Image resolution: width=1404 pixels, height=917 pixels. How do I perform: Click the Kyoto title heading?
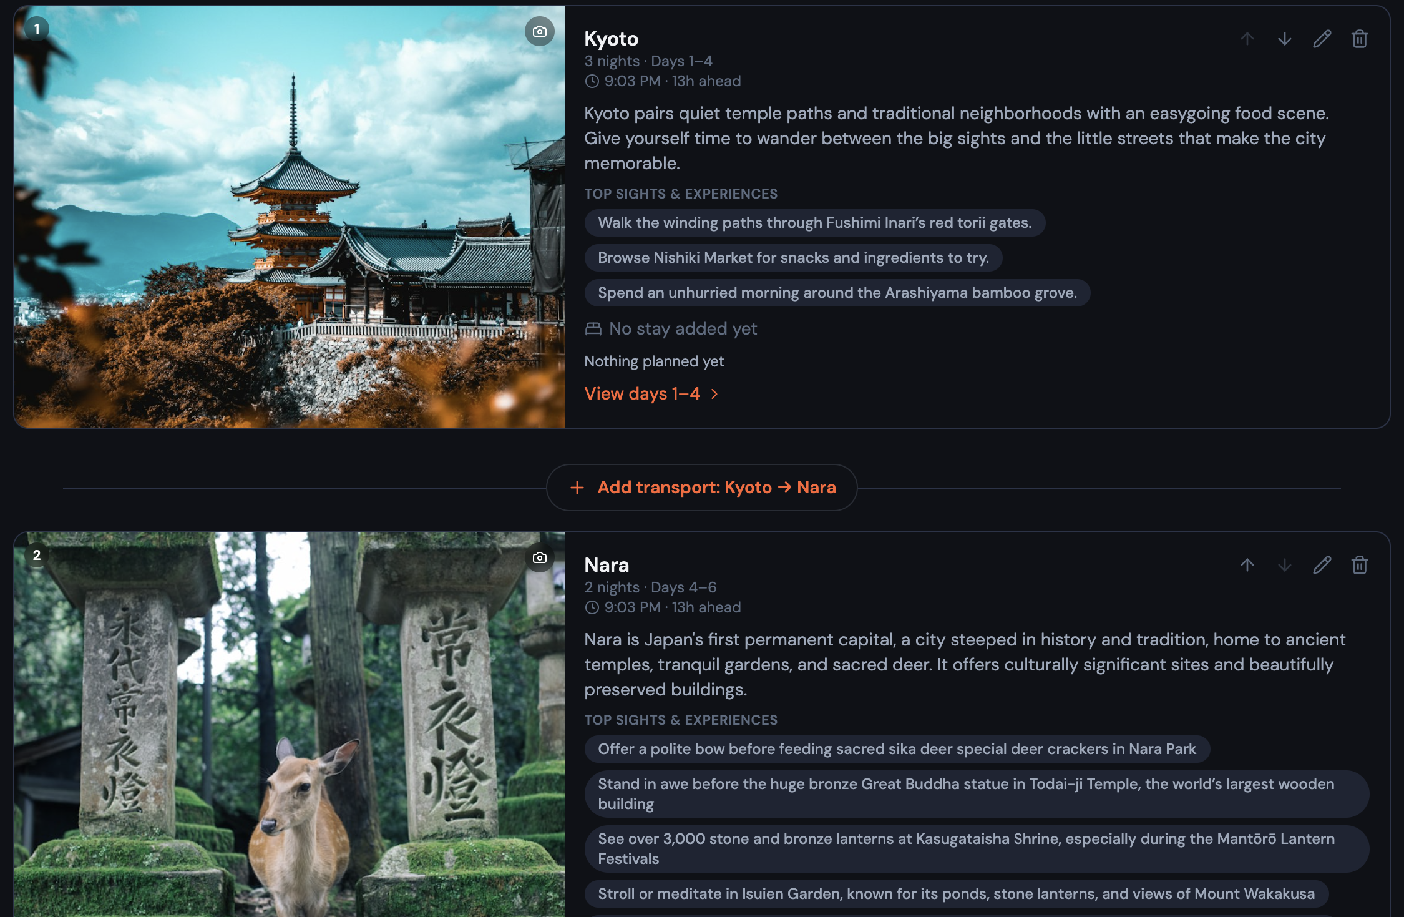(x=612, y=39)
